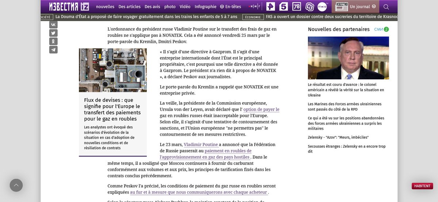The height and width of the screenshot is (202, 438).
Task: Expand the Un journal dropdown
Action: pos(363,7)
